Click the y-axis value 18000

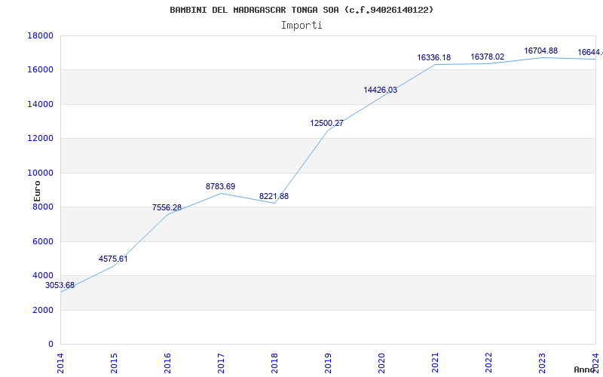point(40,35)
